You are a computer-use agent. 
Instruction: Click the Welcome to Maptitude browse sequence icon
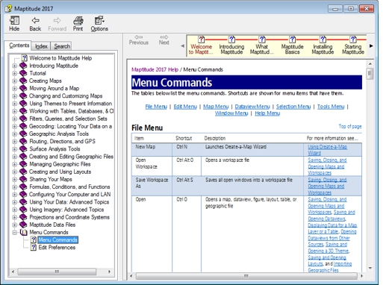pos(202,40)
